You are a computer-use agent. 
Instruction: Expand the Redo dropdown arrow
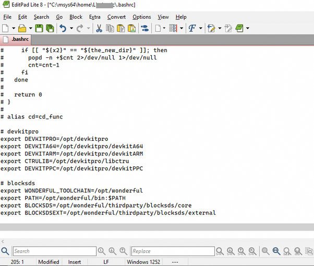click(x=88, y=28)
